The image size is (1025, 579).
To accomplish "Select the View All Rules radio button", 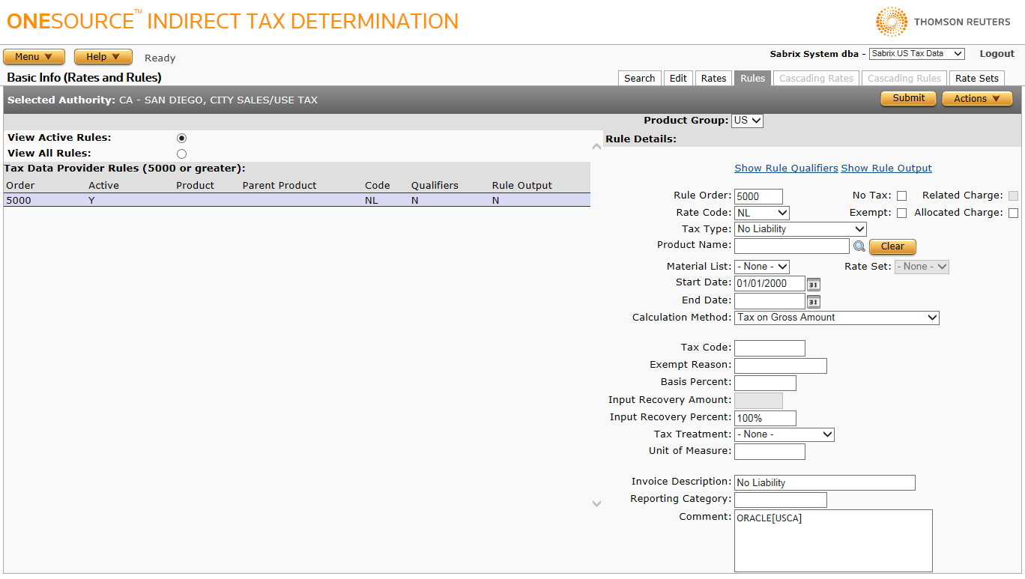I will pyautogui.click(x=181, y=154).
